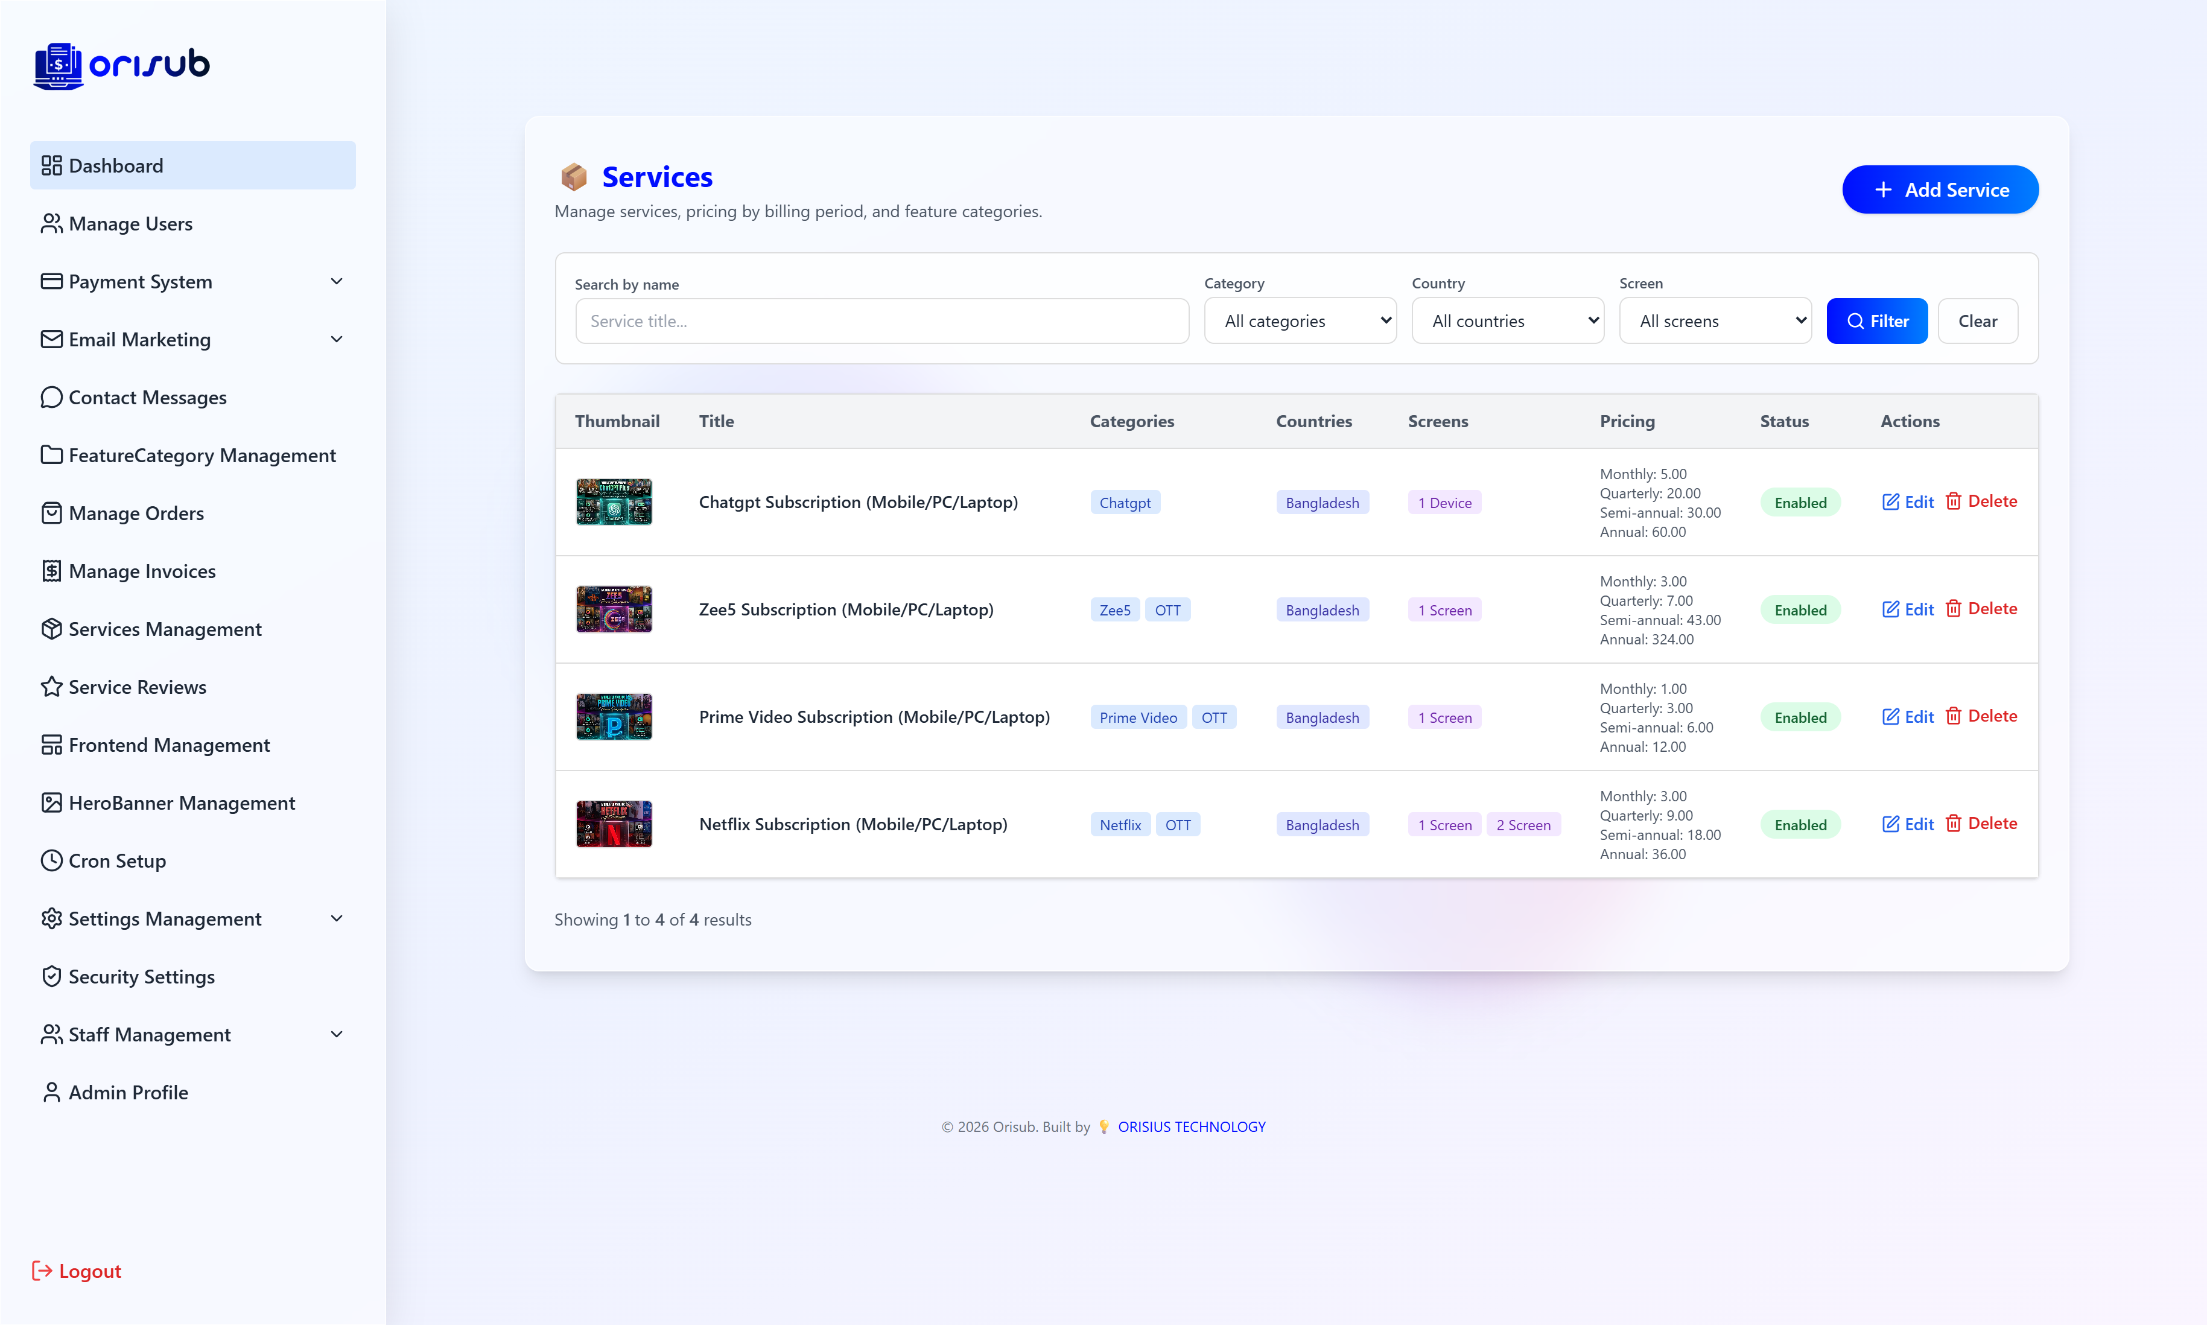Open the ORISIUS TECHNOLOGY footer link

[x=1191, y=1126]
